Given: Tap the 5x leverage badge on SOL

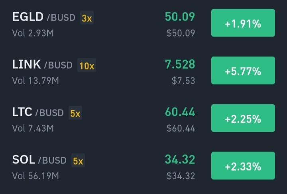Looking at the screenshot, I should 78,160.
